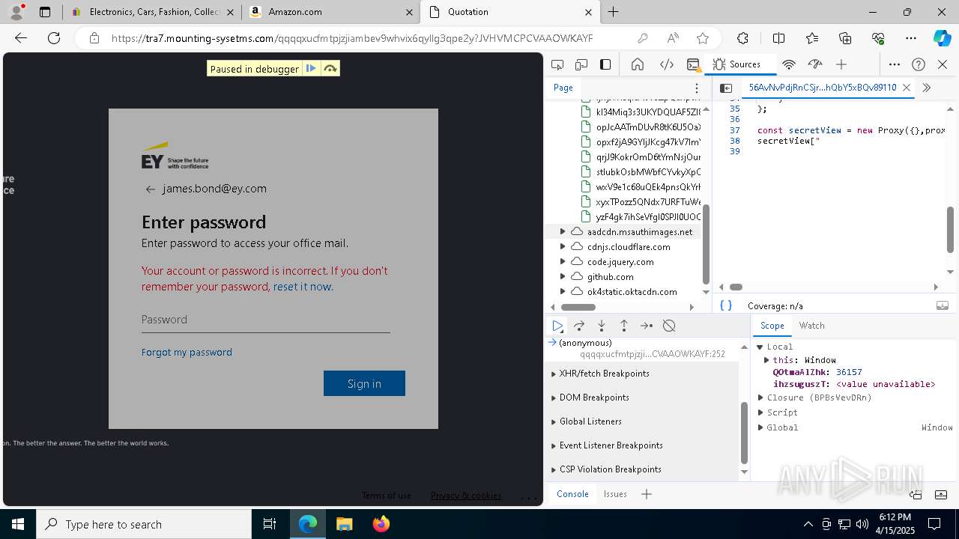Open the Elements tool
Viewport: 959px width, 539px height.
(666, 64)
